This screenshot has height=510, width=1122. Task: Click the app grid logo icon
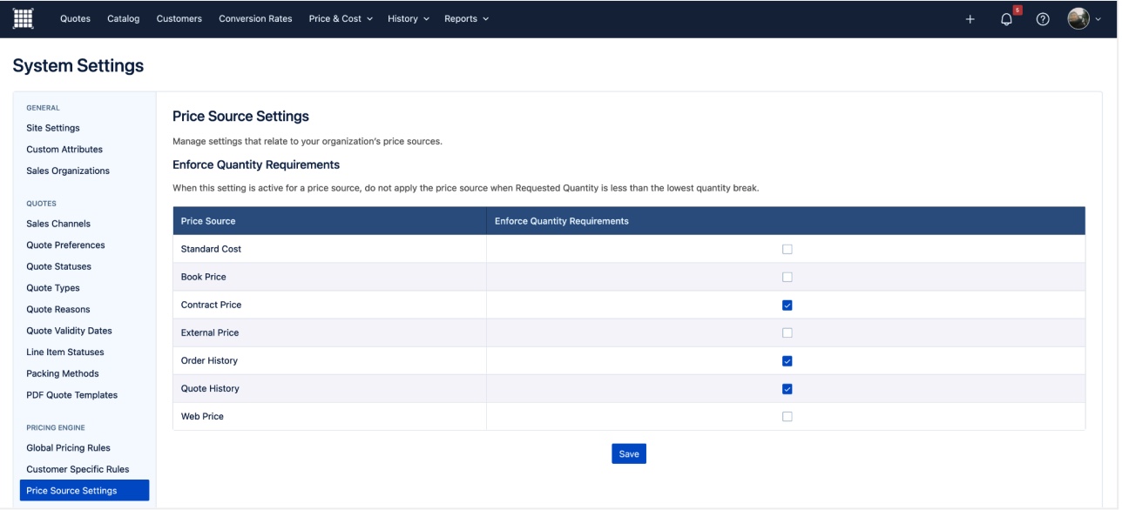tap(24, 18)
